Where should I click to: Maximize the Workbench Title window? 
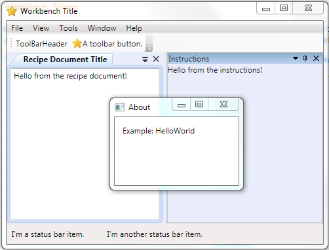(284, 9)
